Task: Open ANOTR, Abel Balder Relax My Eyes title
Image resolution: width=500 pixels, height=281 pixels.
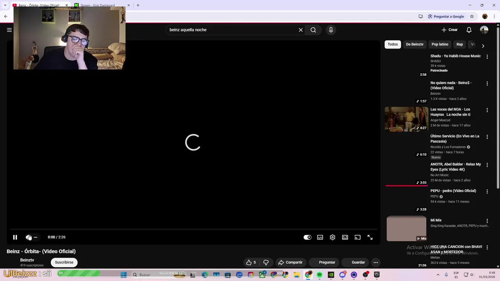Action: point(455,167)
